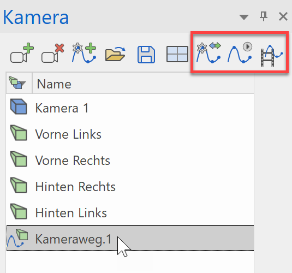This screenshot has height=273, width=292.
Task: Save cameras with the floppy disk icon
Action: 146,55
